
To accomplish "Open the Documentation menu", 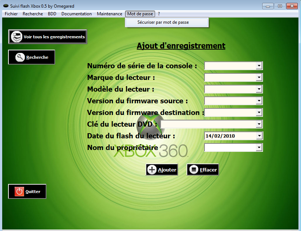I will [76, 14].
